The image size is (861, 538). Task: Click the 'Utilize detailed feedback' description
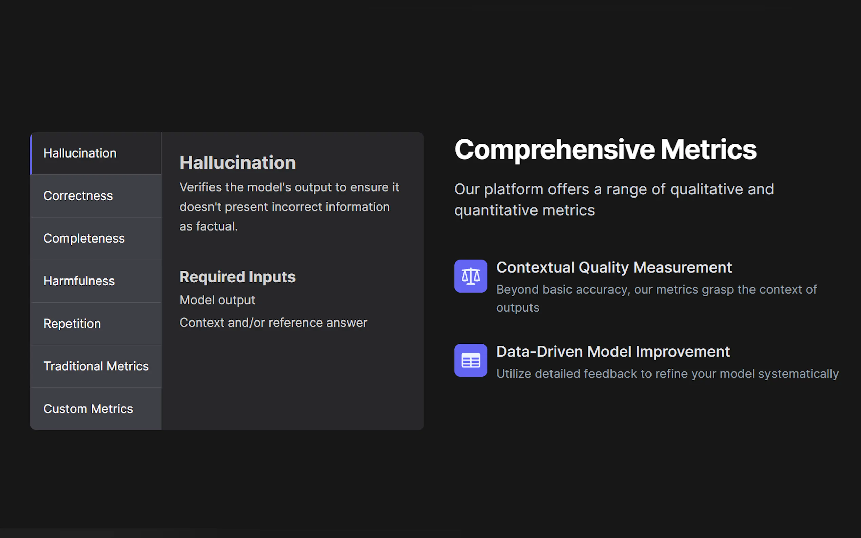point(667,374)
